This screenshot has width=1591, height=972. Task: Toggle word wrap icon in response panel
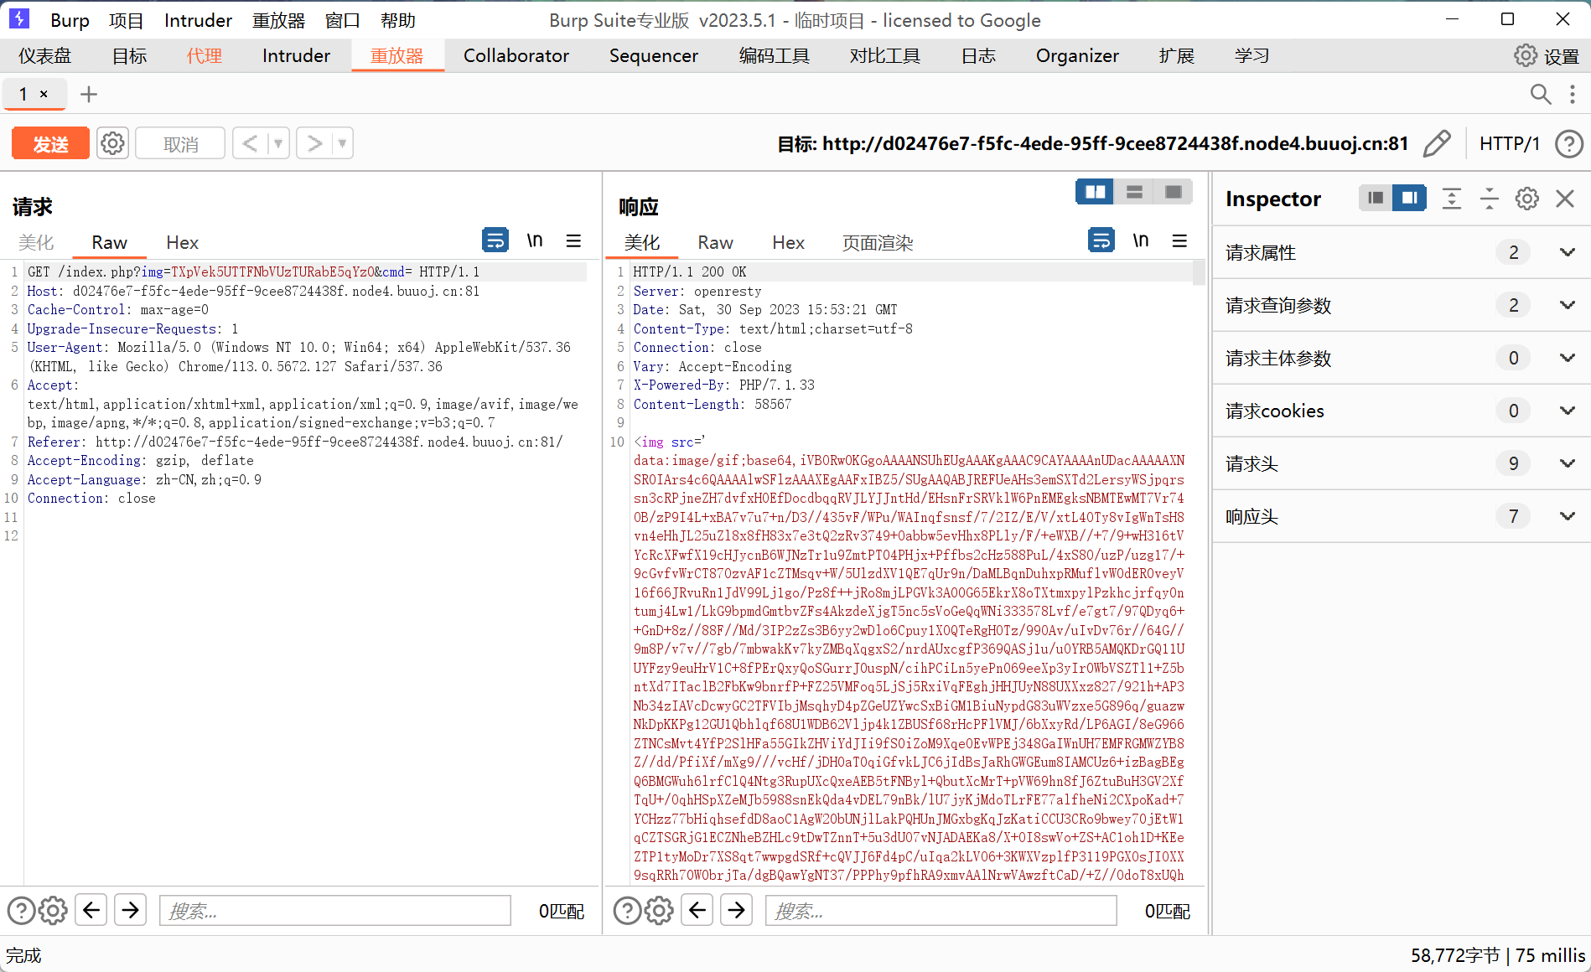[1101, 240]
